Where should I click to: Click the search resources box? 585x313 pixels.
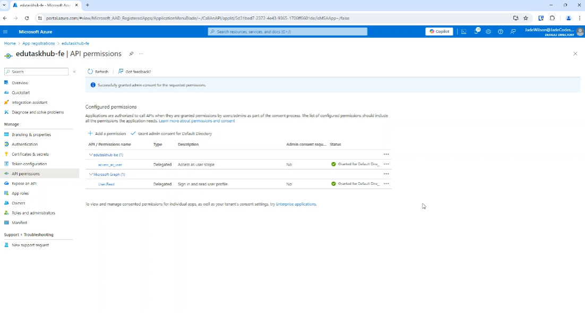tap(287, 32)
